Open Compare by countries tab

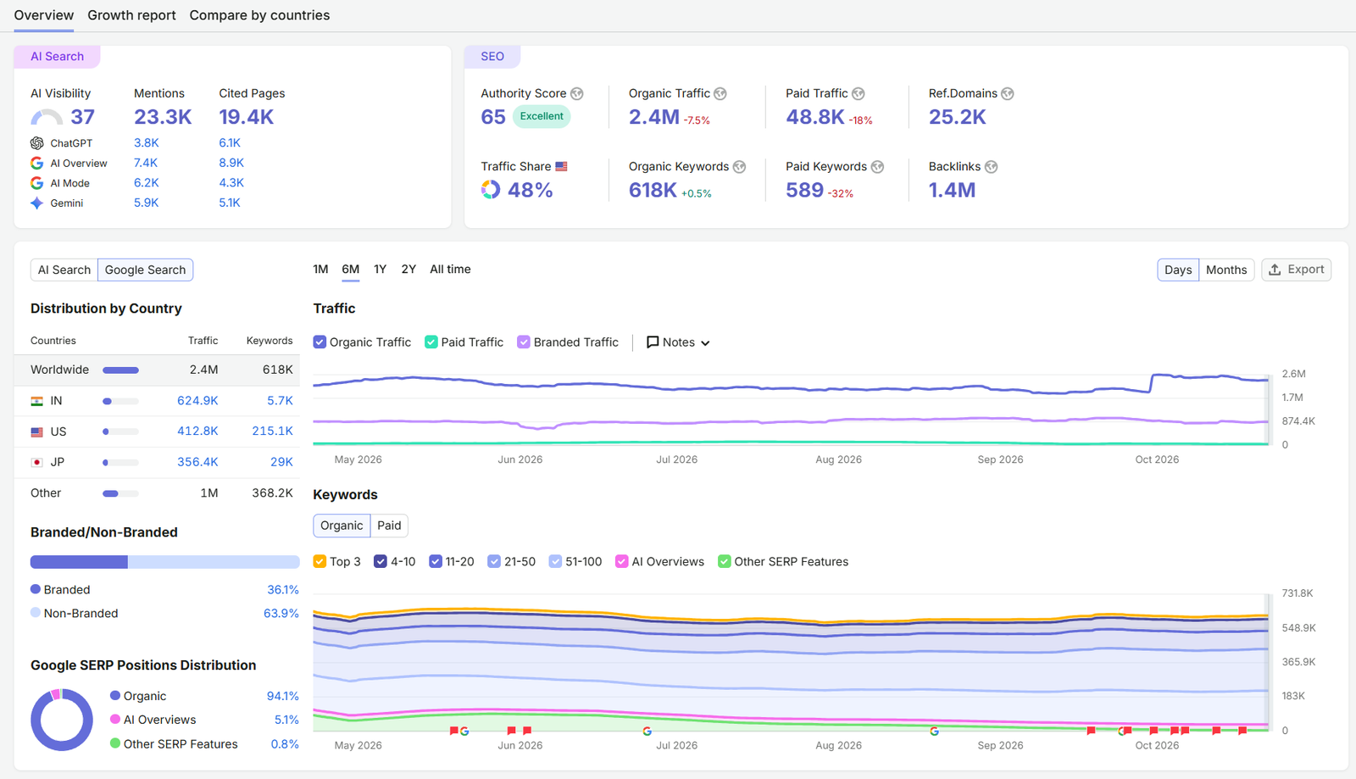click(259, 15)
